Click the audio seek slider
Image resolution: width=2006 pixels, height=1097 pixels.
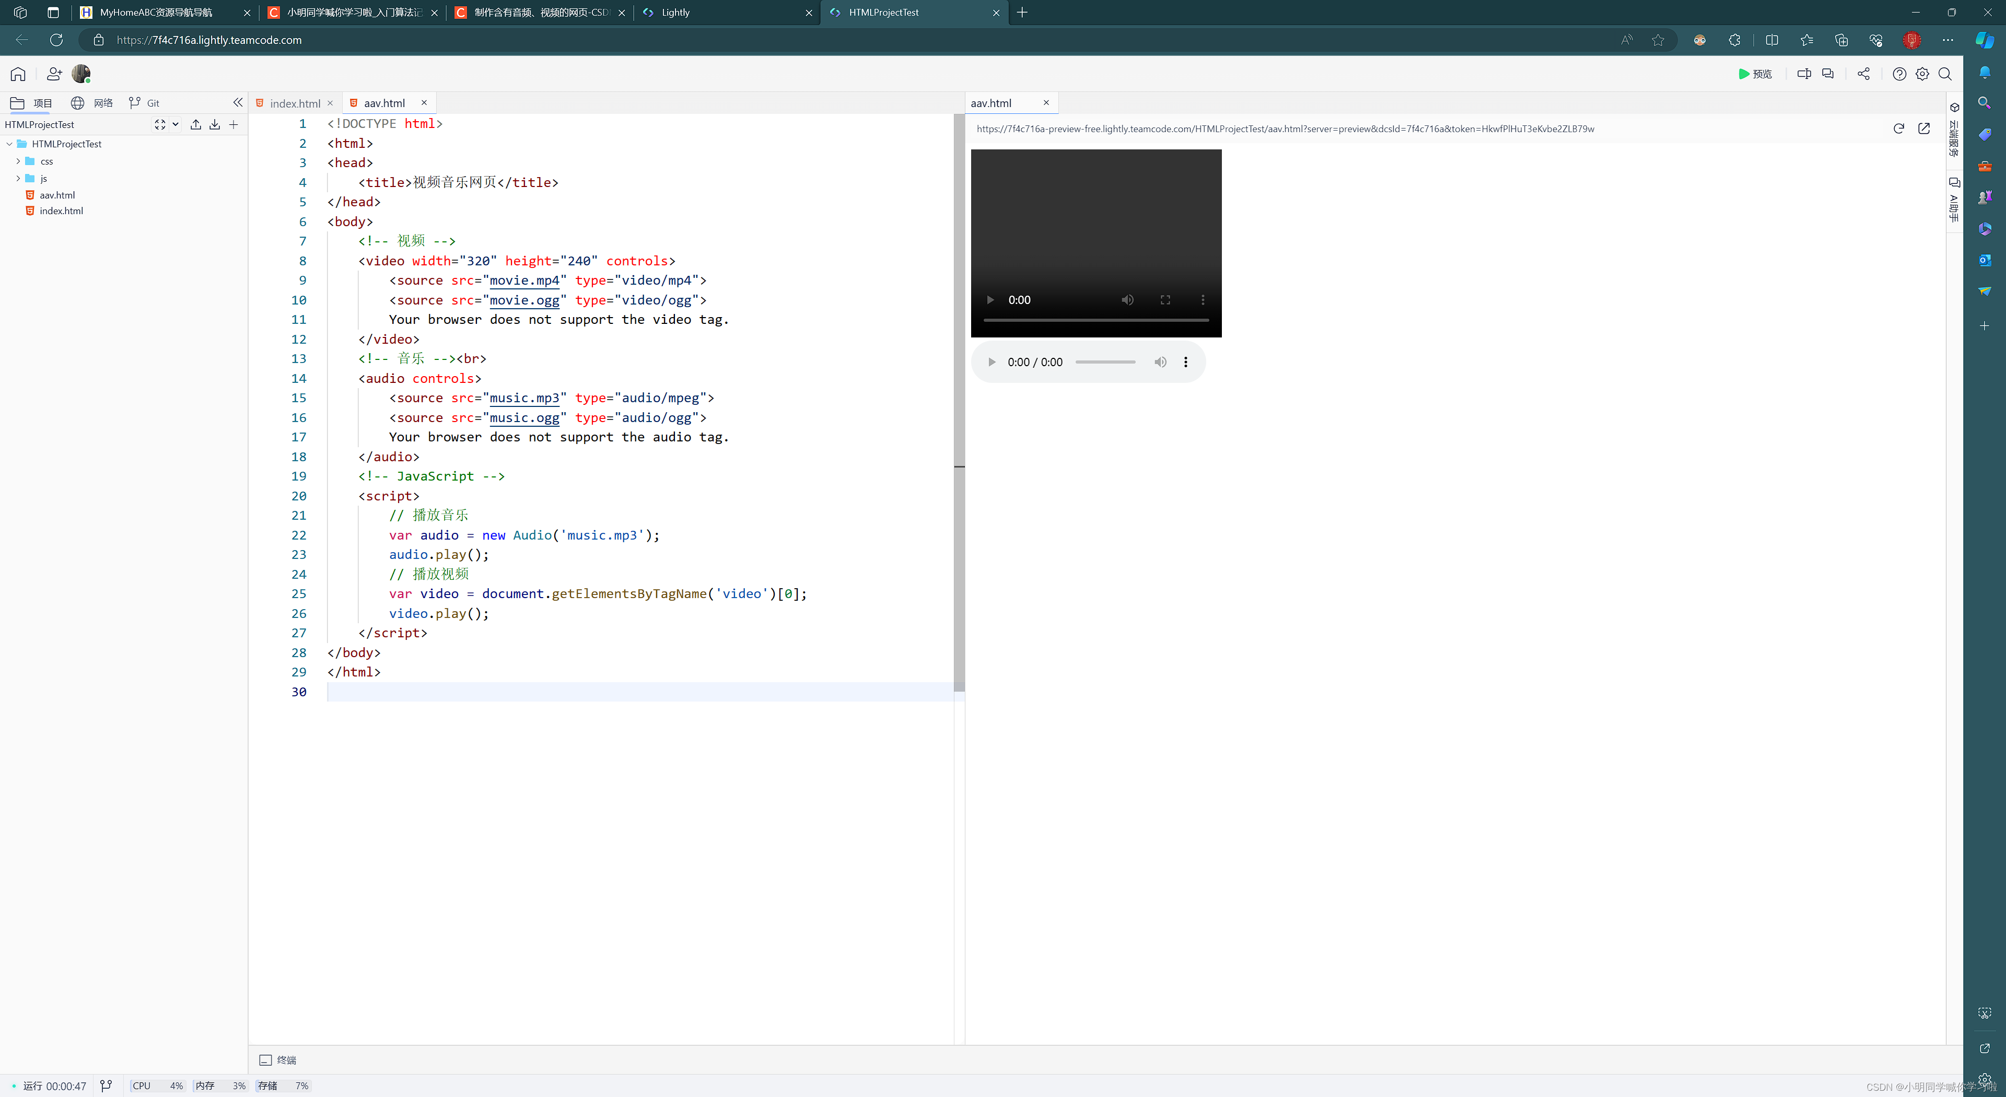[1105, 362]
